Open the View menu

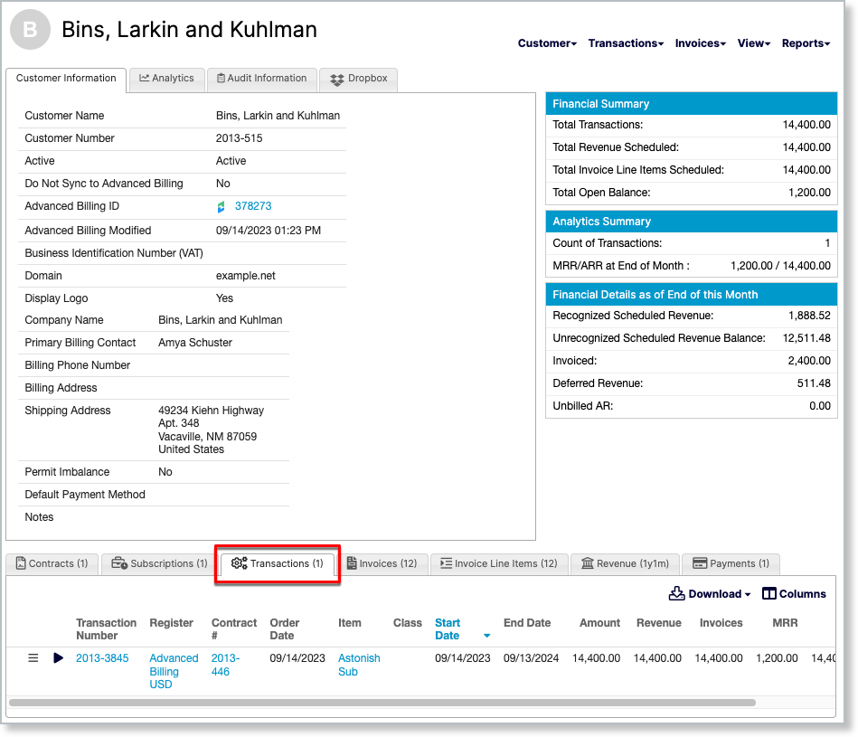(x=754, y=43)
